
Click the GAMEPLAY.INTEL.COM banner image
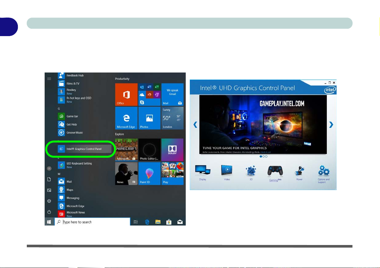pos(263,125)
